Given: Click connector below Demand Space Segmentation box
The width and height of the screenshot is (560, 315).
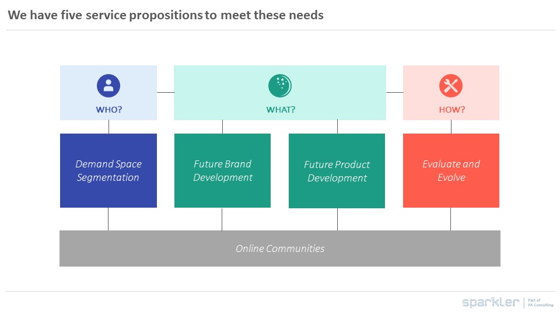Looking at the screenshot, I should [108, 219].
